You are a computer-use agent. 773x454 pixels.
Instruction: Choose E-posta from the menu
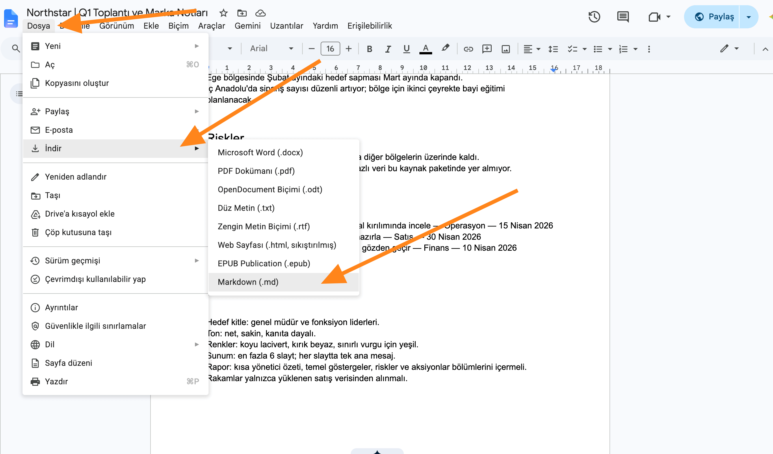tap(115, 130)
